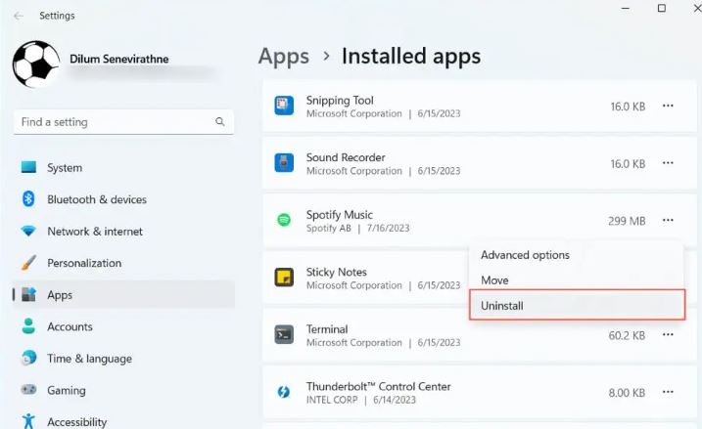The height and width of the screenshot is (429, 702).
Task: Open more options for Spotify Music
Action: 668,220
